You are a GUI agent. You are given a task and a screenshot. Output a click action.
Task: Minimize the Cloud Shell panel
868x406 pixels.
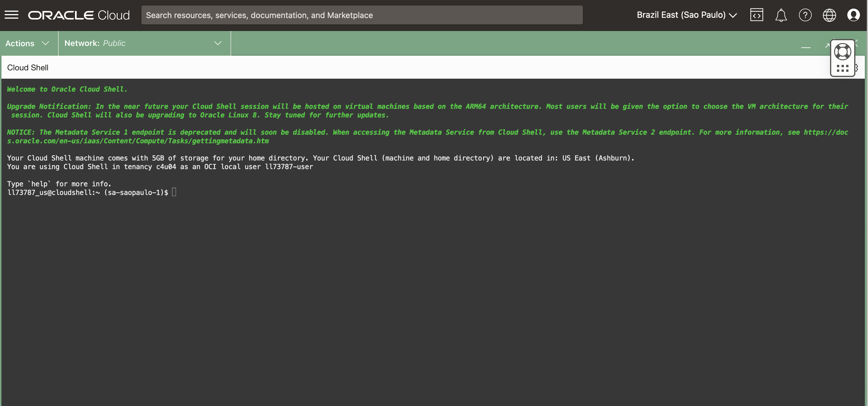coord(806,47)
